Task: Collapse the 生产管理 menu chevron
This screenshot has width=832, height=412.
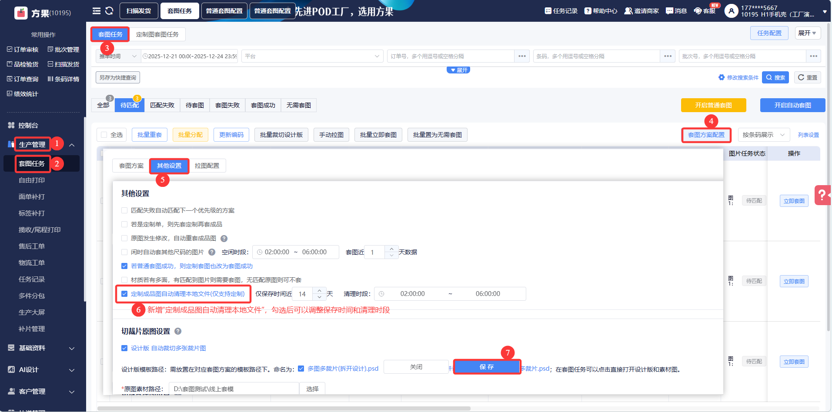Action: 72,145
